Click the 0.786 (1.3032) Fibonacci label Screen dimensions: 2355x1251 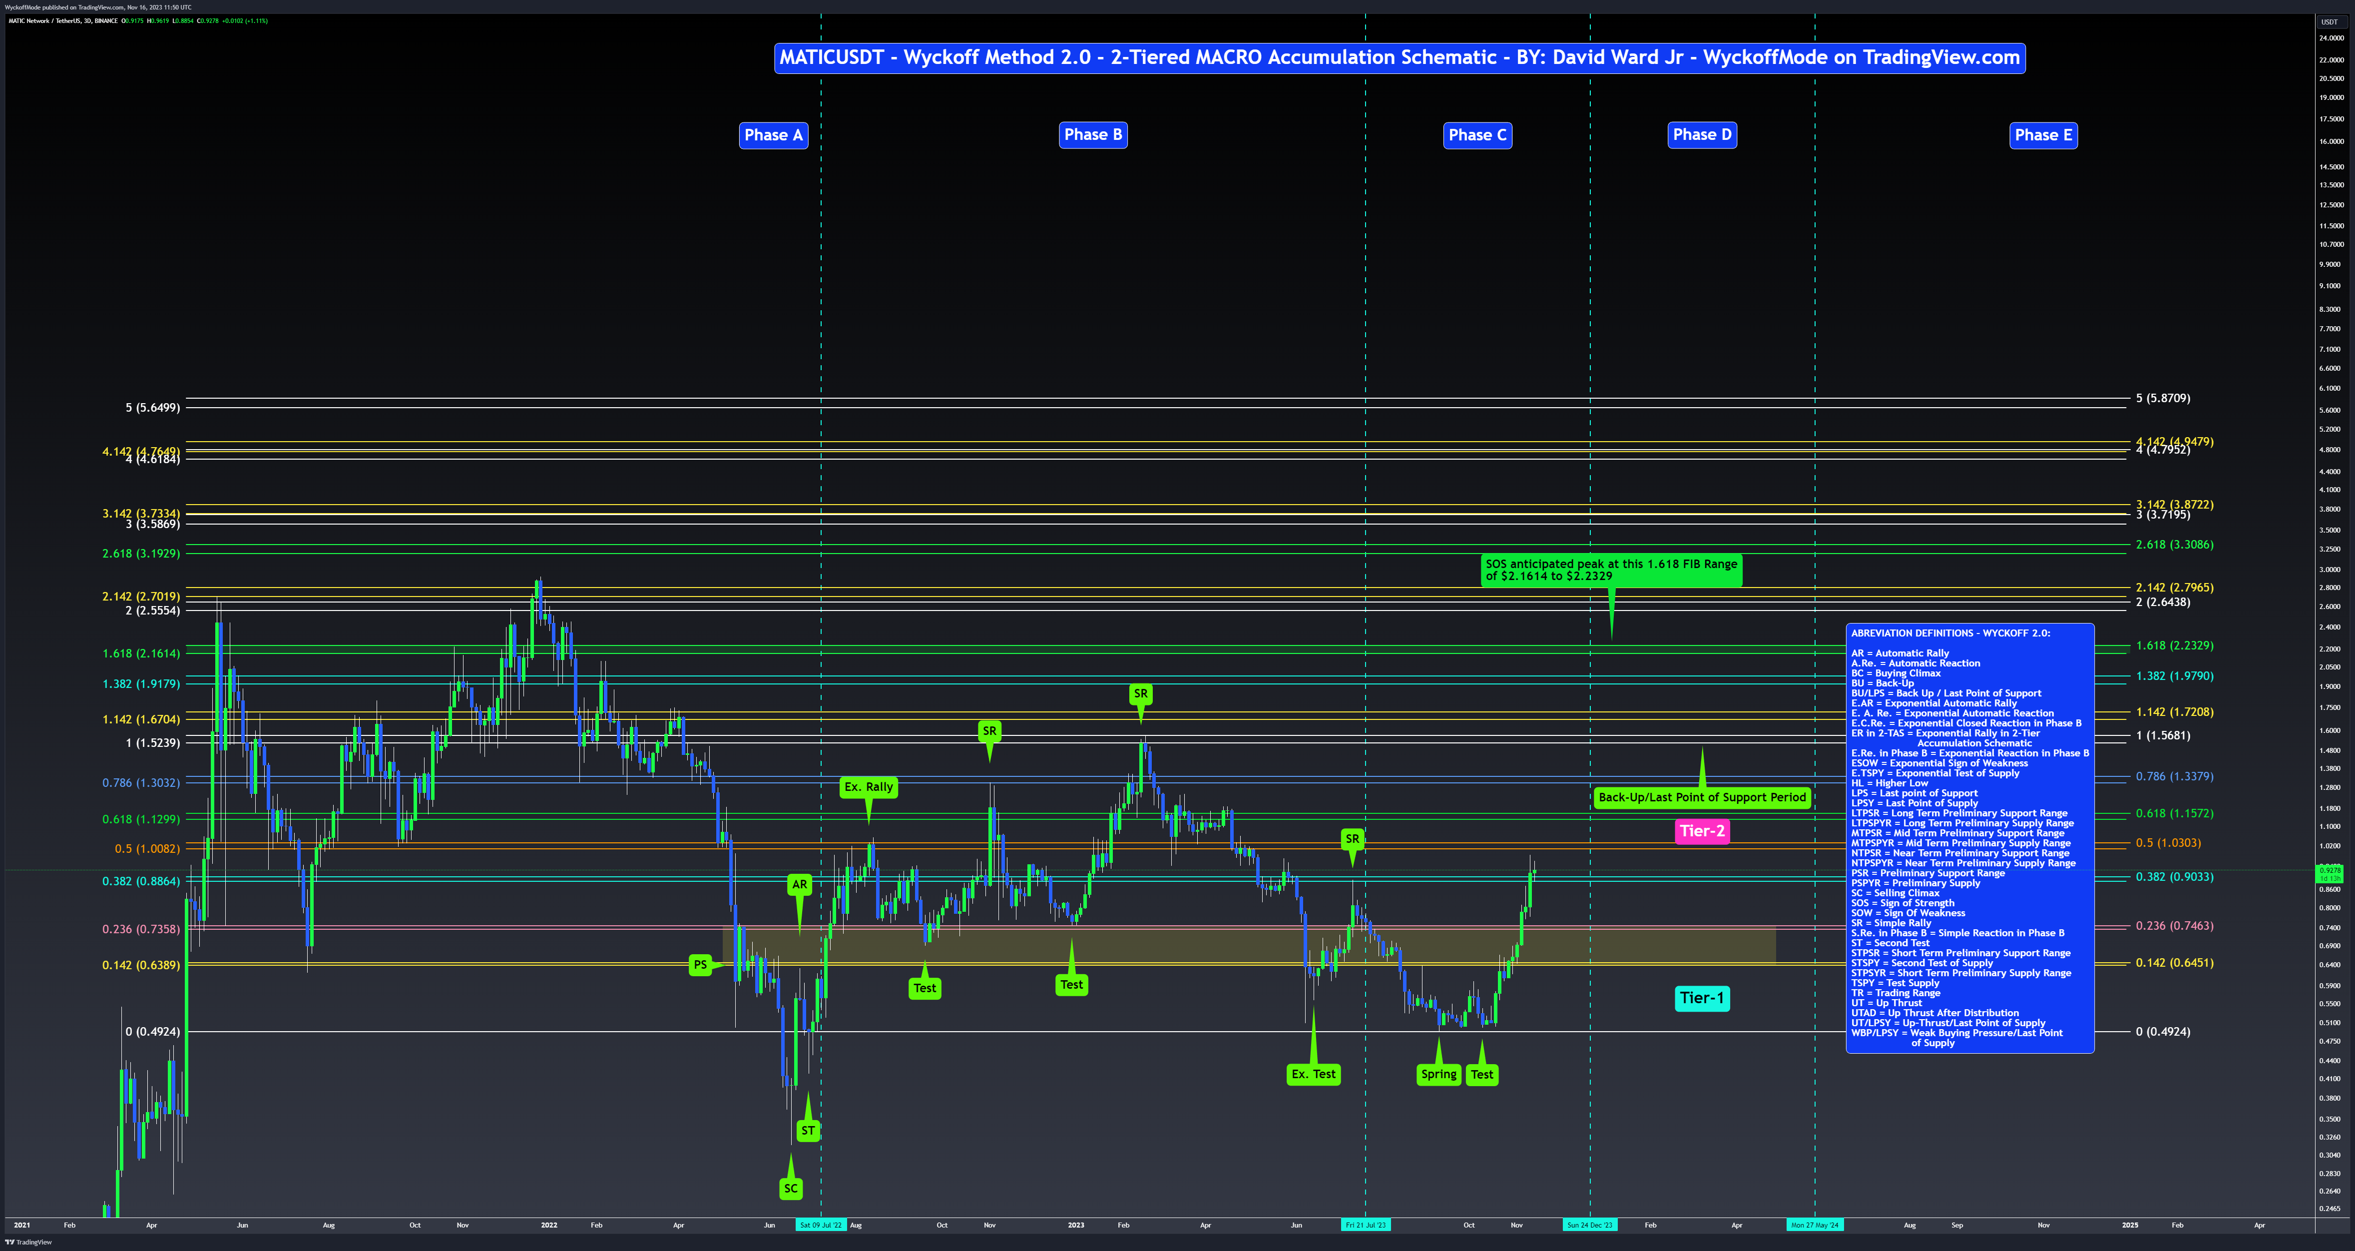tap(142, 783)
